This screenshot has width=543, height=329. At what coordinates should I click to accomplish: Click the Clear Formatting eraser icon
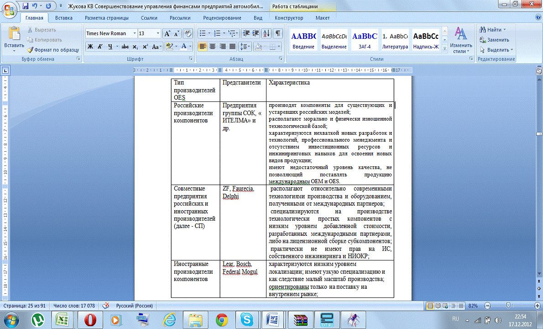(x=188, y=34)
